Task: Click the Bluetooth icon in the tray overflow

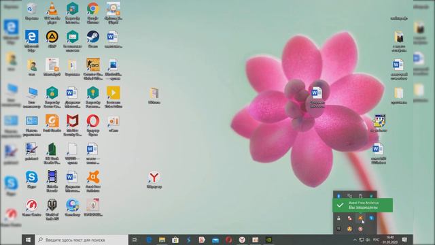Action: 338,196
